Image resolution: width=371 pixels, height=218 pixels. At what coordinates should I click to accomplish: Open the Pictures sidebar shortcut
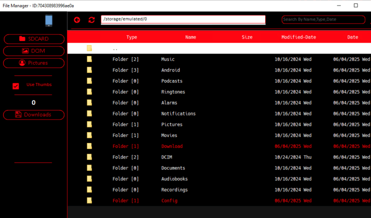click(x=34, y=63)
